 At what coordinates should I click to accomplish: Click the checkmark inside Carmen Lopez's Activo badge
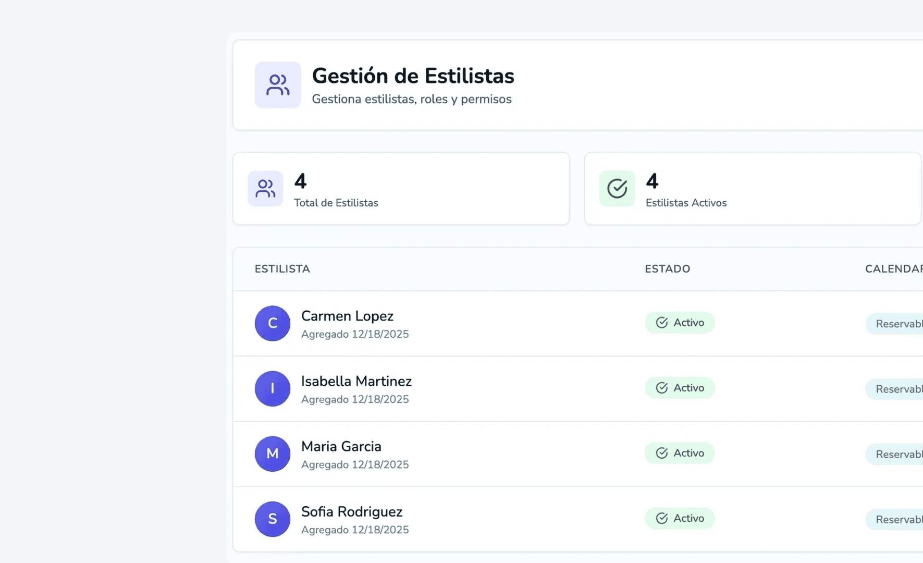pyautogui.click(x=662, y=322)
